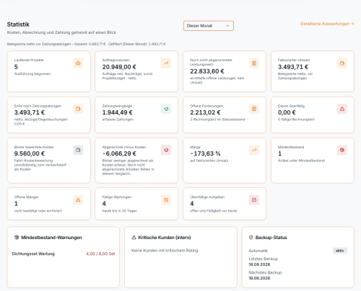Click the 4,00 / 8,00 Set stock value
This screenshot has height=291, width=361.
click(x=100, y=254)
